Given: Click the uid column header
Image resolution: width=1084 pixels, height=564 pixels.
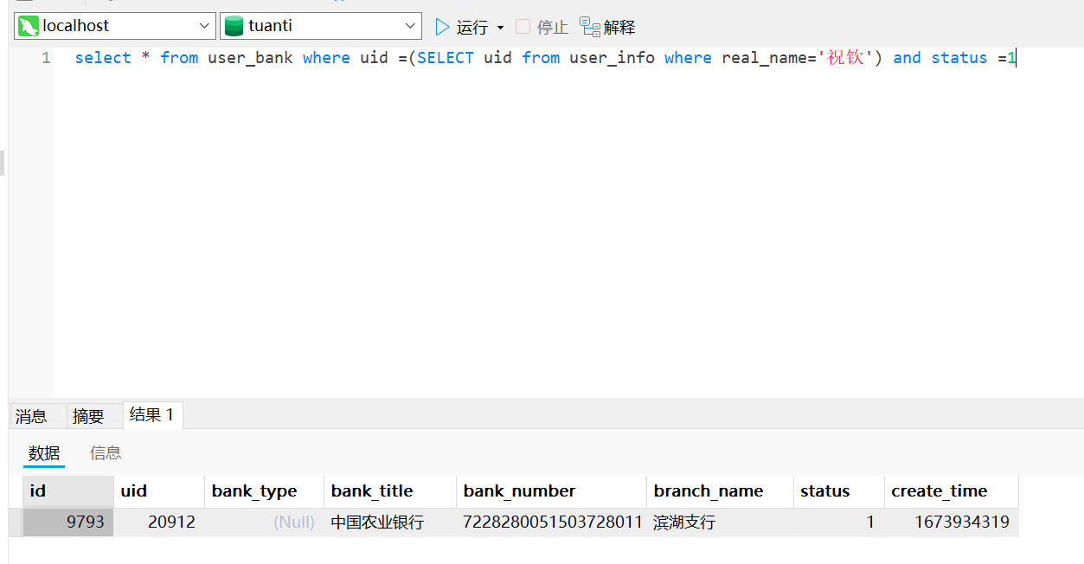Looking at the screenshot, I should pyautogui.click(x=159, y=491).
